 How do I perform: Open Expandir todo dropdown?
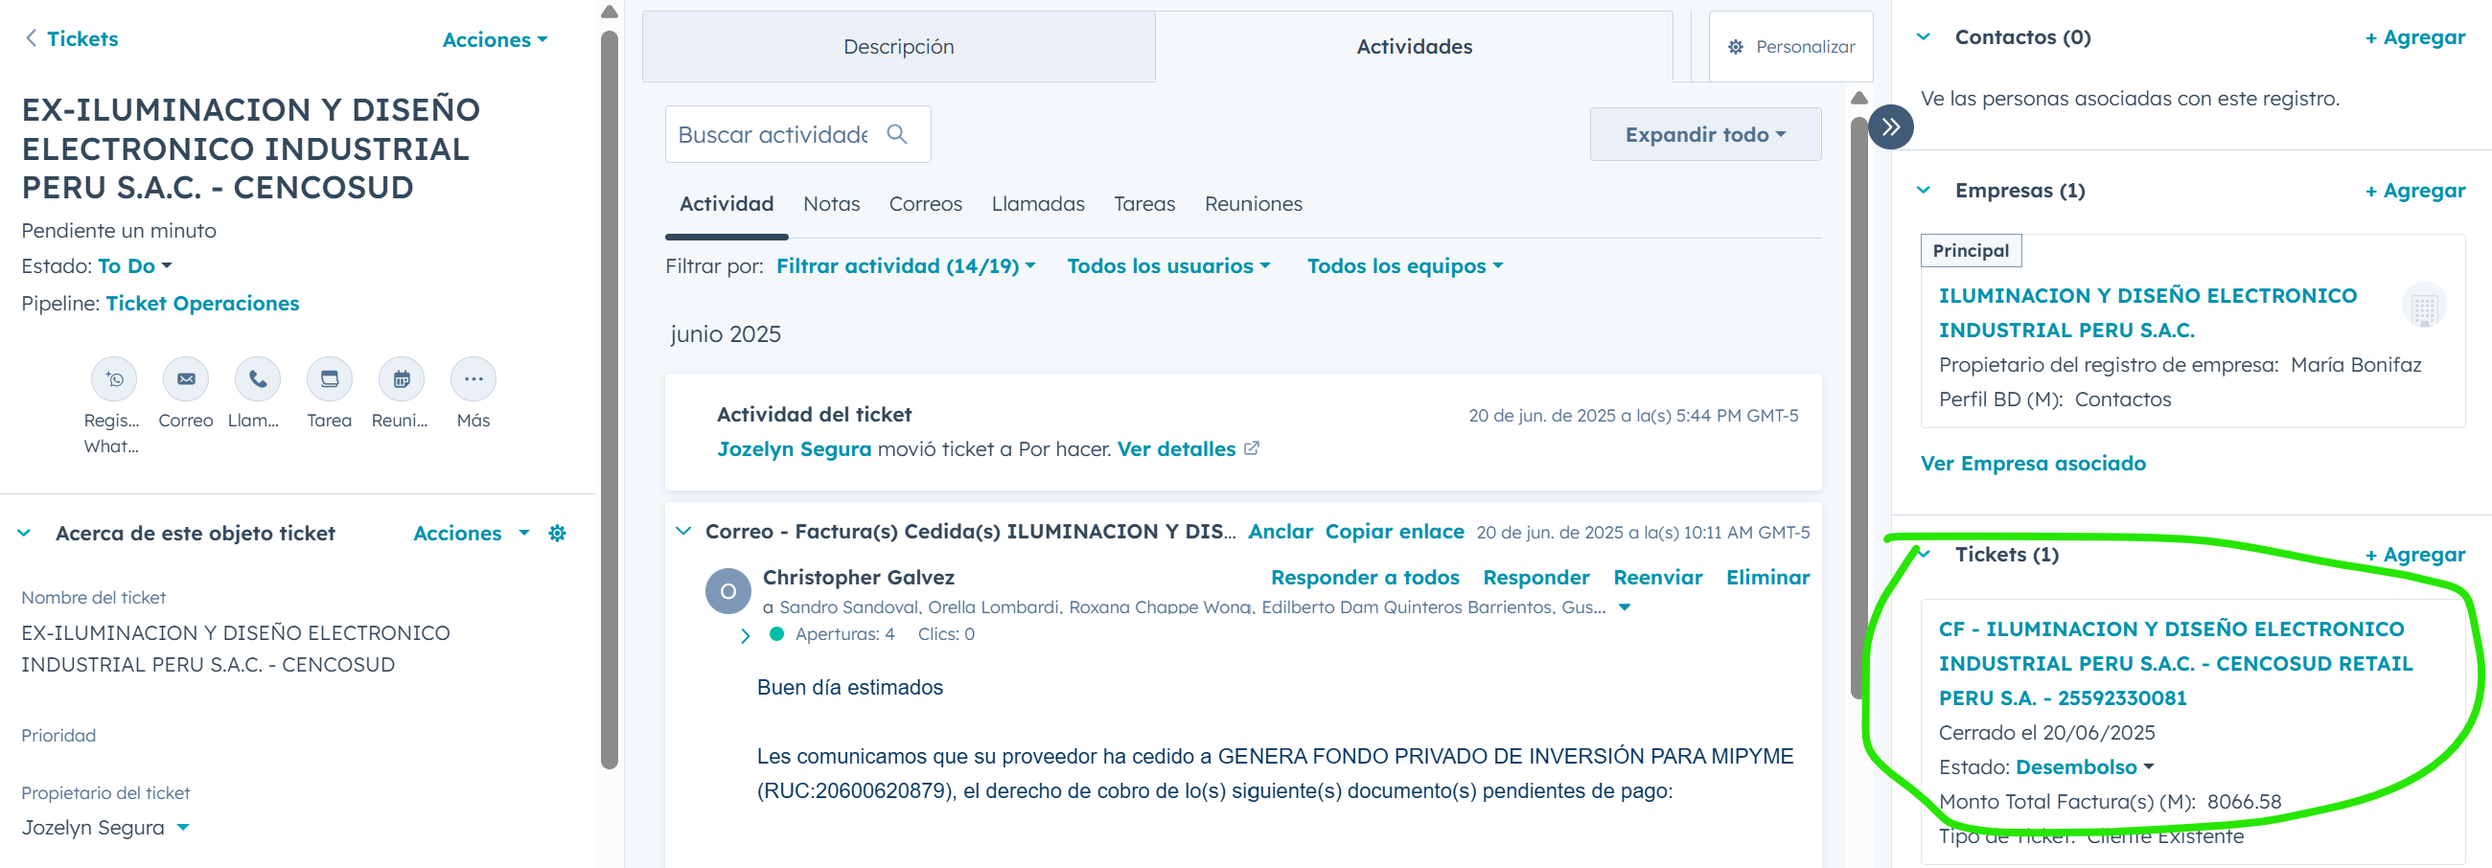(x=1704, y=134)
